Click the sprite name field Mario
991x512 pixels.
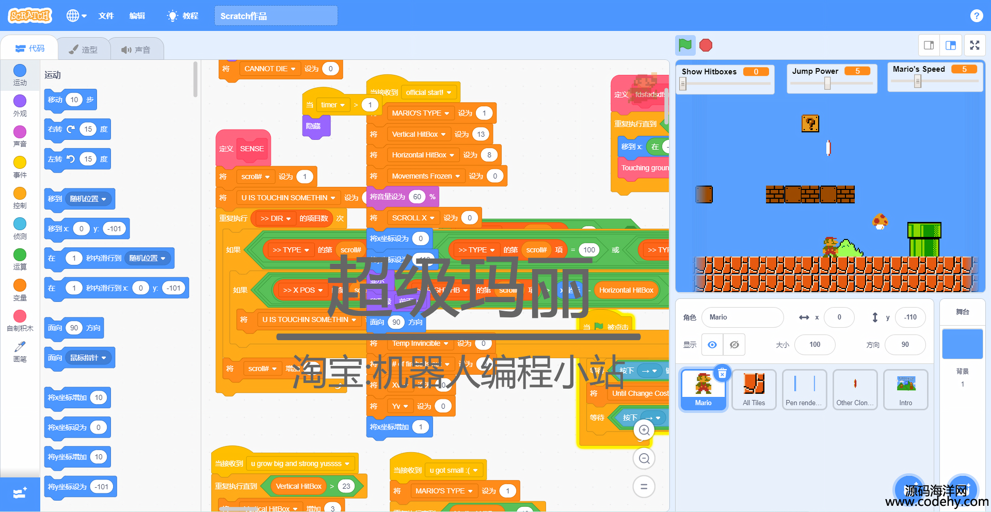[x=742, y=317]
